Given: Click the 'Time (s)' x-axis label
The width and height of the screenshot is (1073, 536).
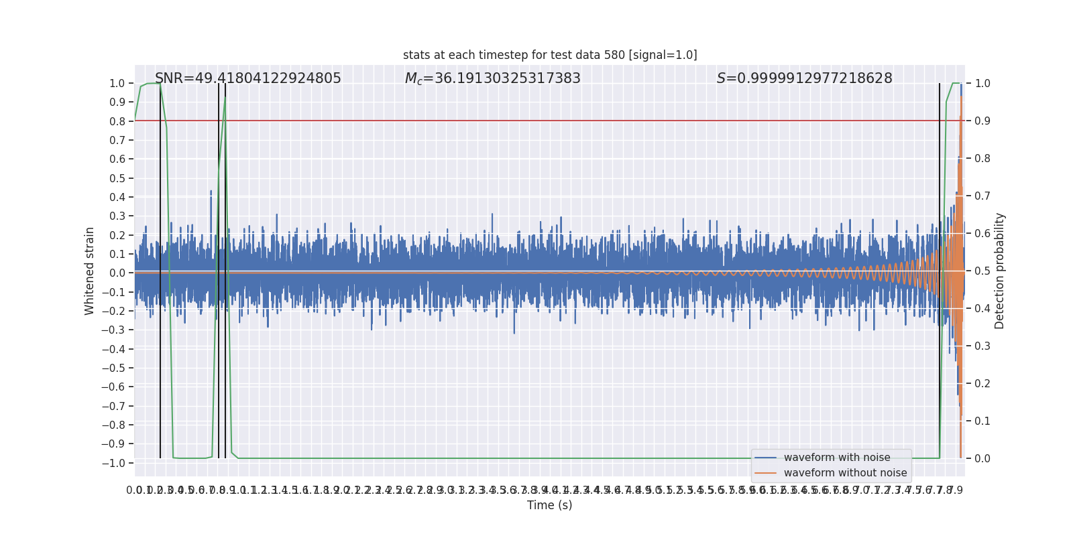Looking at the screenshot, I should 549,505.
